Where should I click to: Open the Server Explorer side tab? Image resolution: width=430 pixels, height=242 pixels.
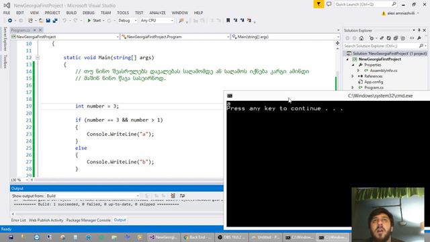tap(5, 39)
